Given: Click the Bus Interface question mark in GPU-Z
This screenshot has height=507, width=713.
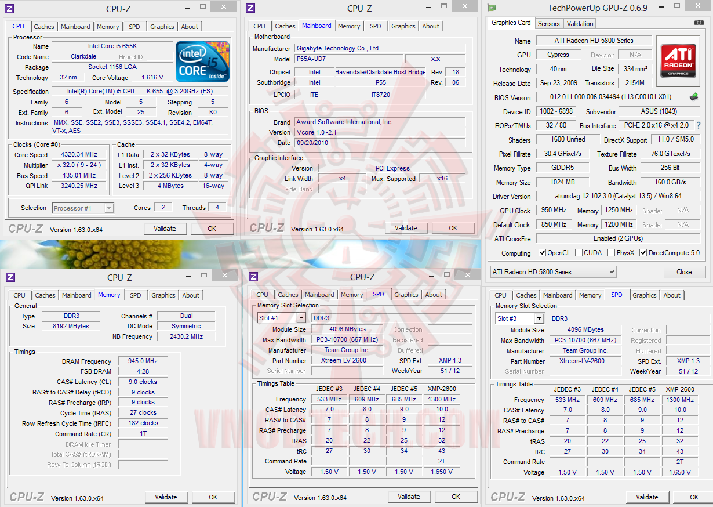Looking at the screenshot, I should [699, 125].
